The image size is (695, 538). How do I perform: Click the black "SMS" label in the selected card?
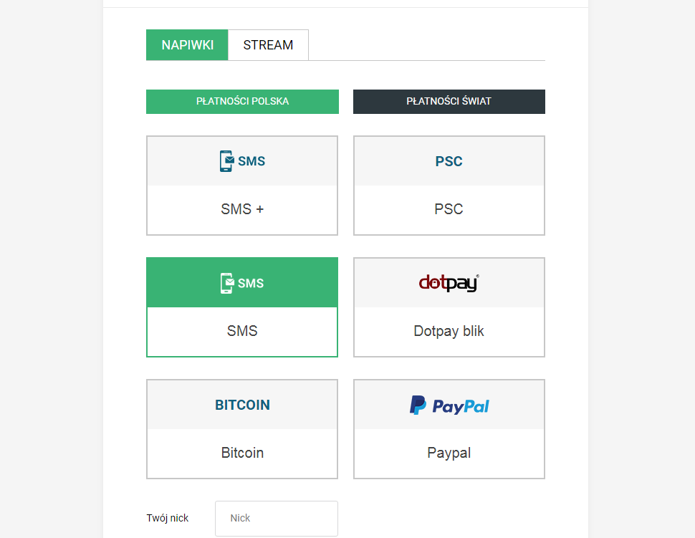[x=242, y=331]
